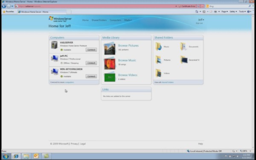Image resolution: width=256 pixels, height=160 pixels.
Task: Click the browser Forward arrow button
Action: (x=9, y=6)
